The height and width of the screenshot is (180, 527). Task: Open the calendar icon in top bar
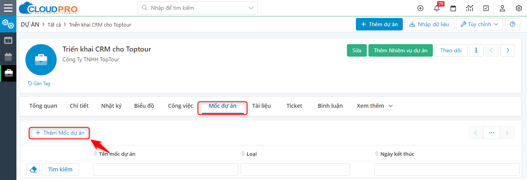pos(453,8)
